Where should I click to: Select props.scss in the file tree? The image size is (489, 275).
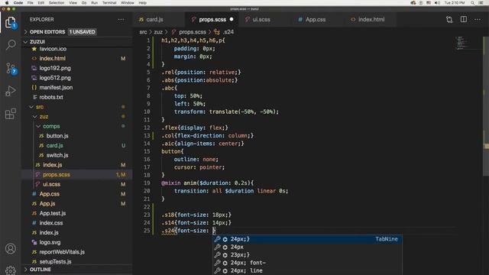(57, 174)
